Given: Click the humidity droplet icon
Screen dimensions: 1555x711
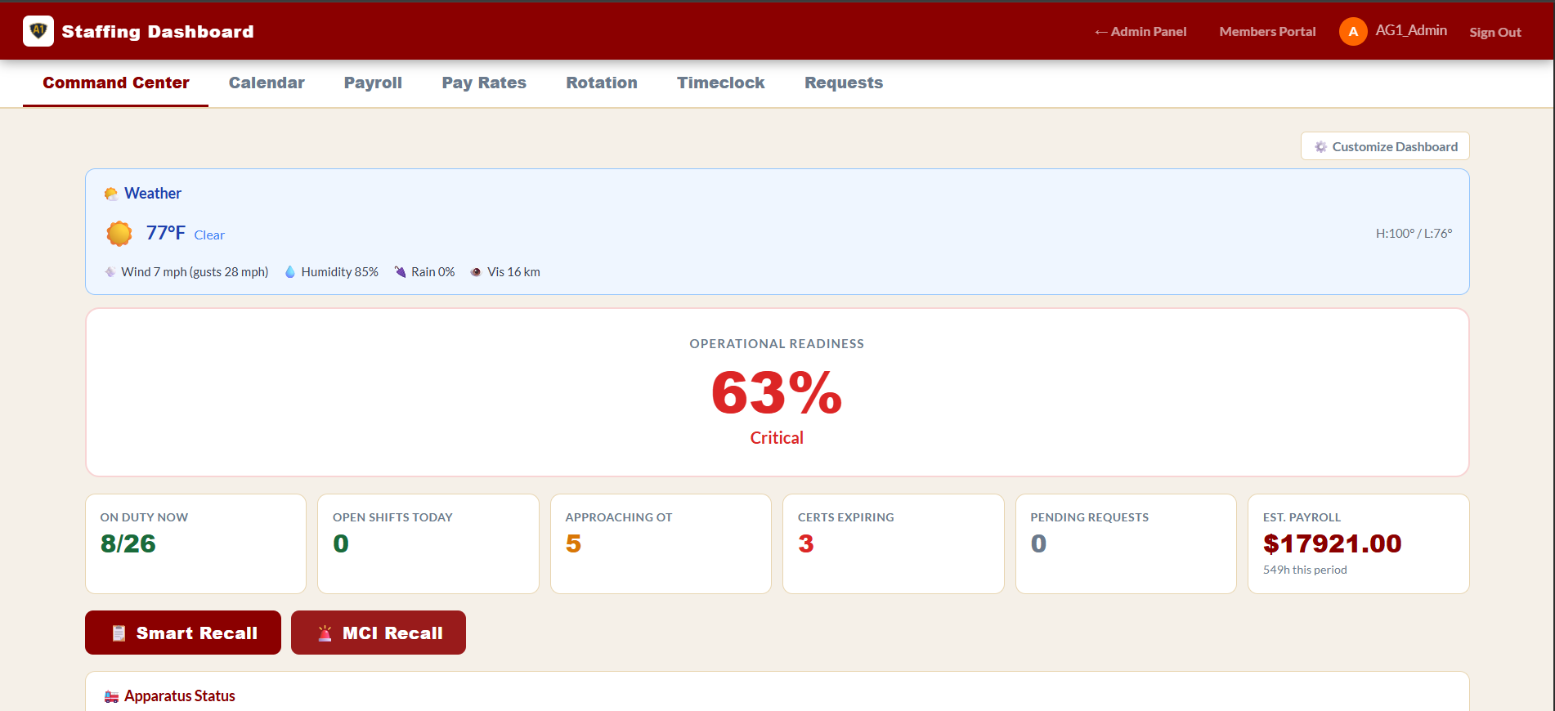Looking at the screenshot, I should click(289, 272).
